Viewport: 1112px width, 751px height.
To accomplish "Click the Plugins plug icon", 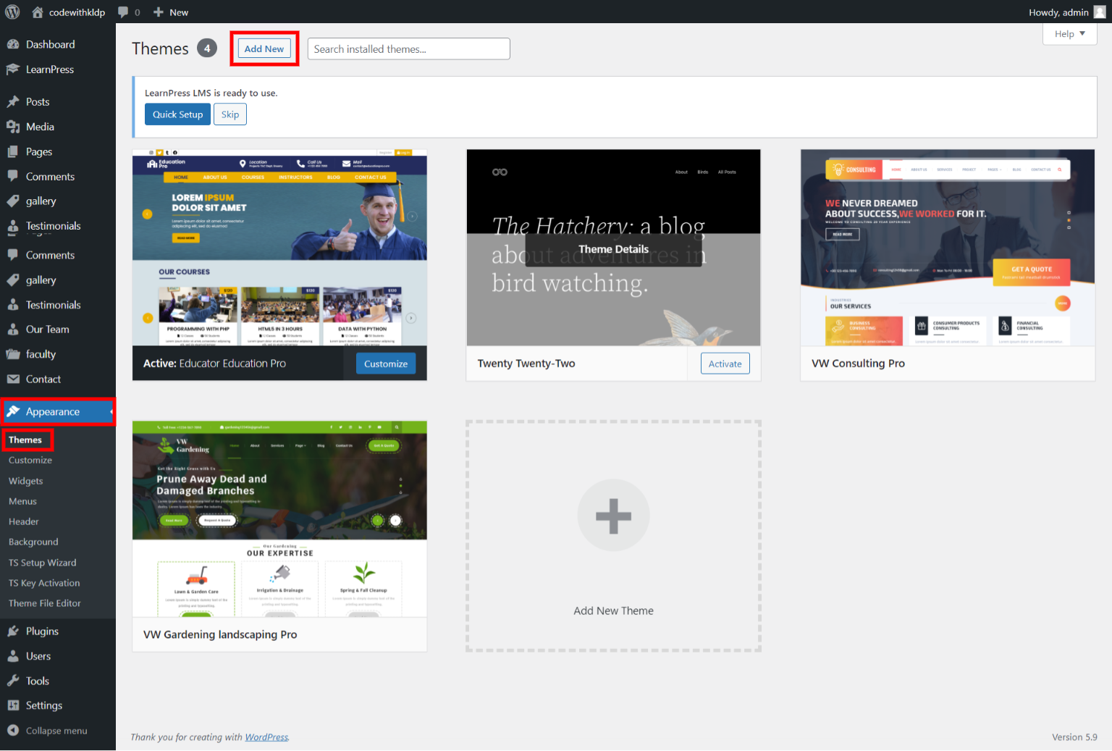I will click(13, 632).
